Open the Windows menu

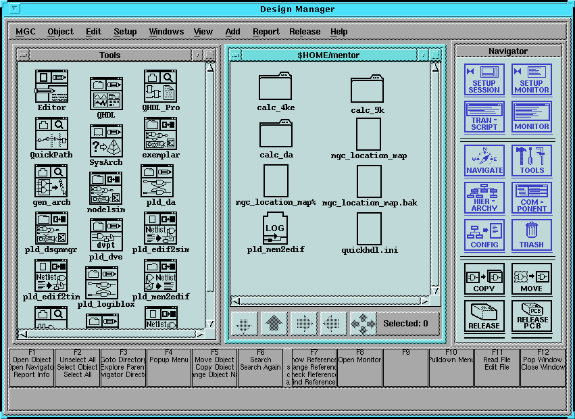pos(166,32)
